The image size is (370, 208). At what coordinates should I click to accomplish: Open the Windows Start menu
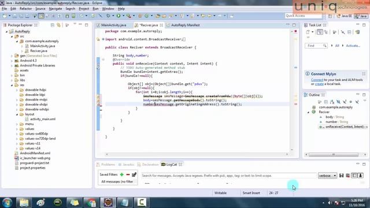[7, 203]
